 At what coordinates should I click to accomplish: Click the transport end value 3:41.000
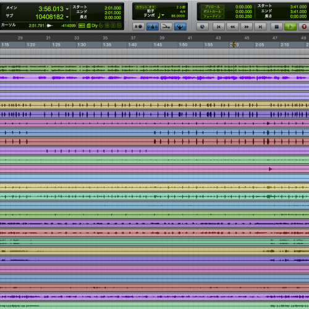pyautogui.click(x=298, y=12)
